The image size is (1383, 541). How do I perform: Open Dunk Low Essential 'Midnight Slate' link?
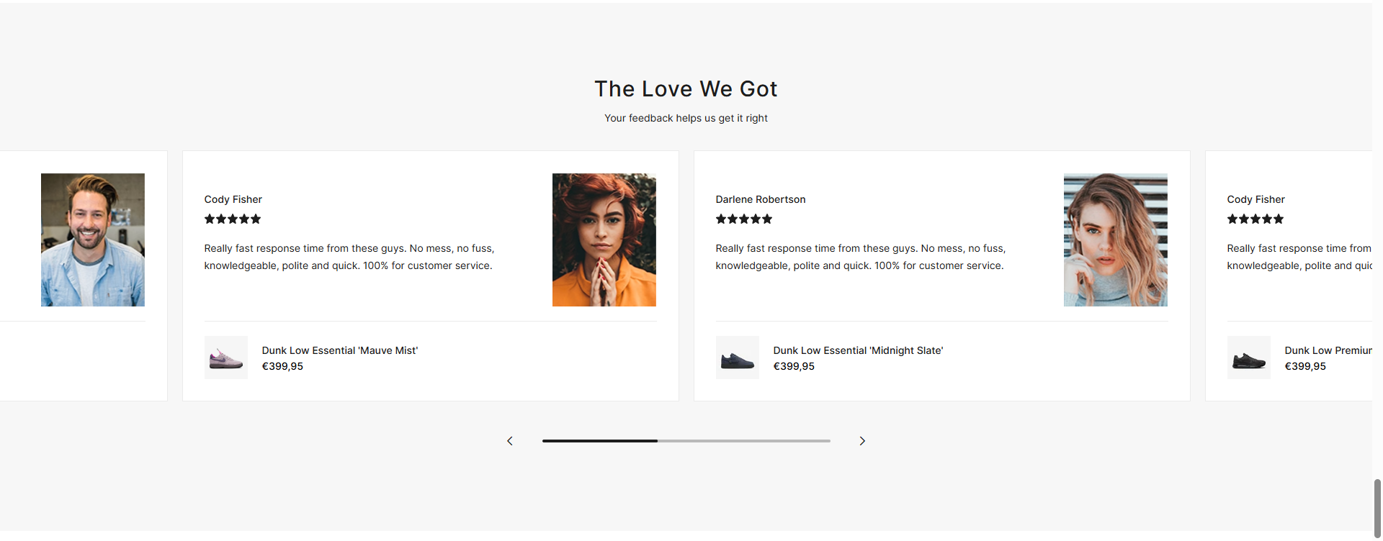pos(858,350)
